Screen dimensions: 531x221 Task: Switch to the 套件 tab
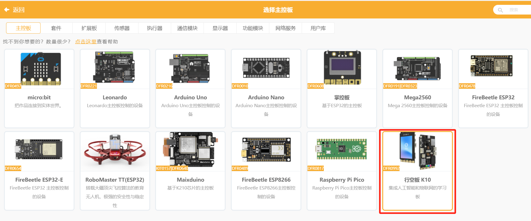tap(56, 28)
